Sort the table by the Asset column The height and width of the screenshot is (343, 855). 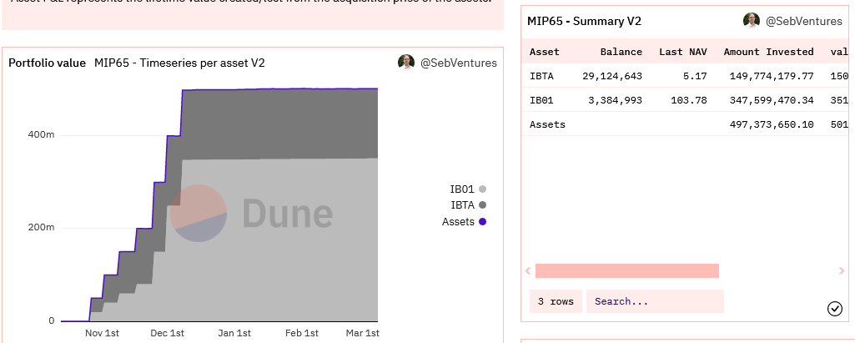(545, 52)
